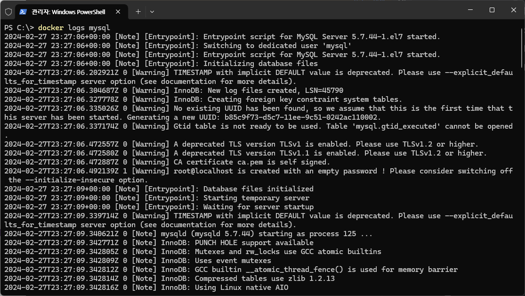The image size is (525, 296).
Task: Click the 'docker' command word
Action: 50,27
